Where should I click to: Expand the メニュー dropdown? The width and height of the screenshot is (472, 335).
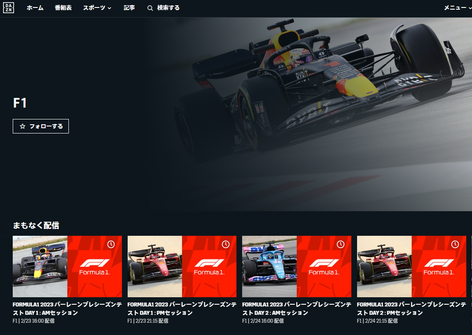(x=458, y=8)
